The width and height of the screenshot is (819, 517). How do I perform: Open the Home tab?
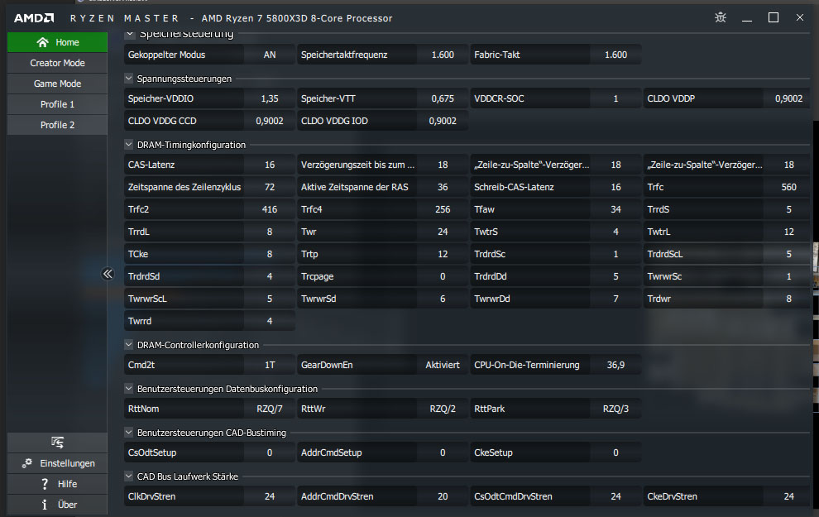pyautogui.click(x=57, y=42)
